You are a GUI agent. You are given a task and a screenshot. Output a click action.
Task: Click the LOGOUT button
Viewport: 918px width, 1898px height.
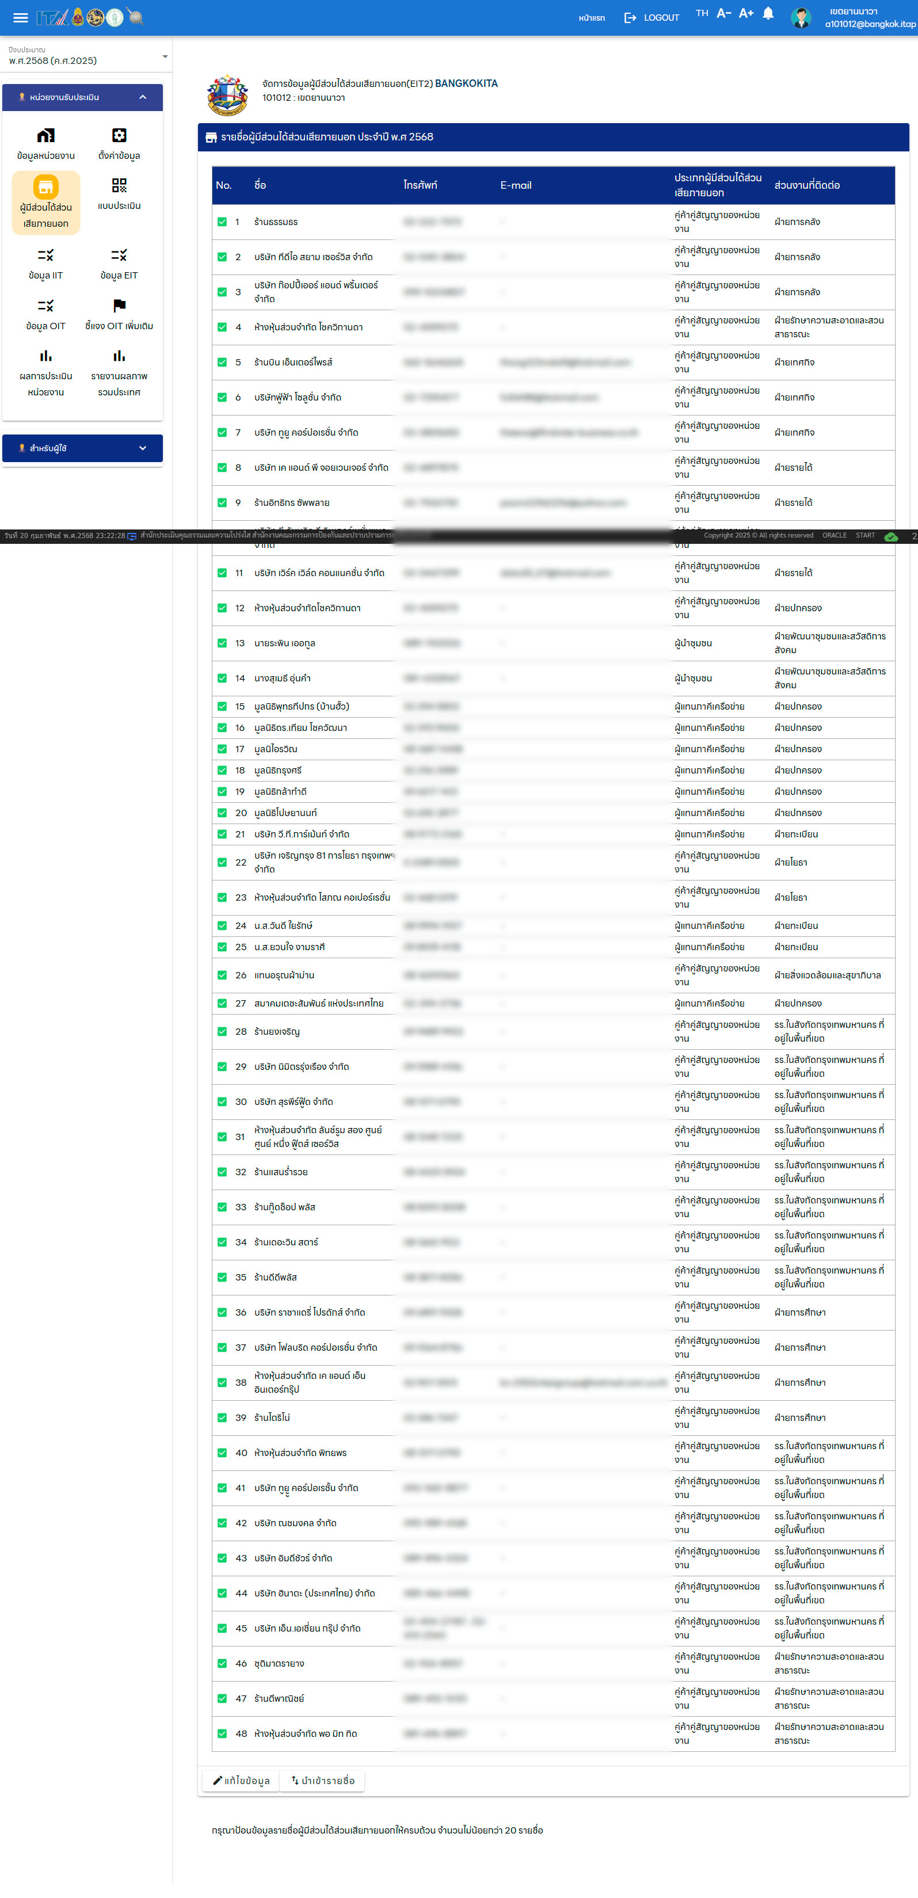tap(652, 18)
